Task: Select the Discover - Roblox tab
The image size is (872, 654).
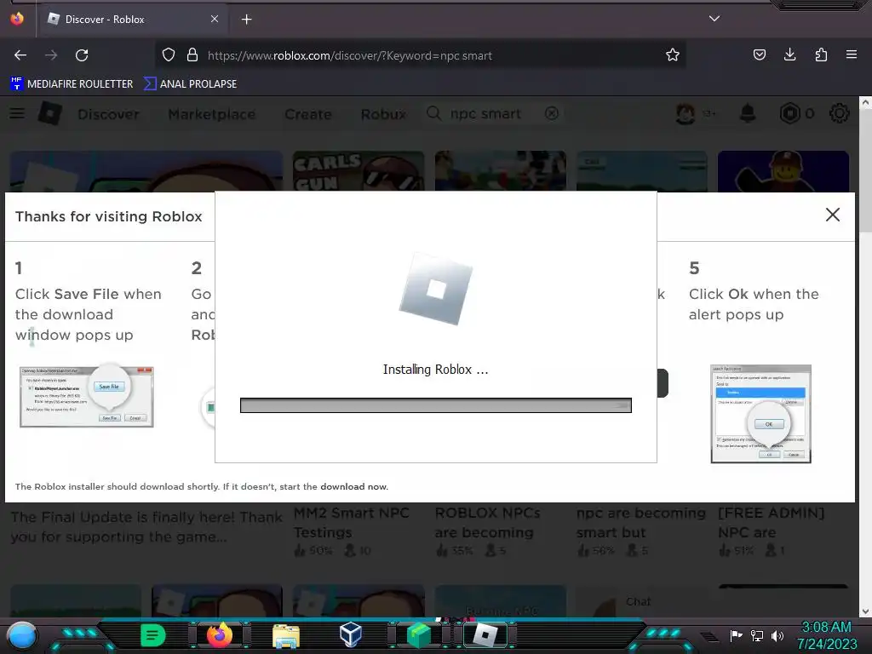Action: 132,20
